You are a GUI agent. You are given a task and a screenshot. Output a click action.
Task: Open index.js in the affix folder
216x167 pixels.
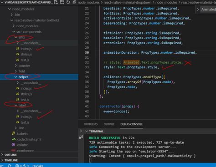[26, 49]
